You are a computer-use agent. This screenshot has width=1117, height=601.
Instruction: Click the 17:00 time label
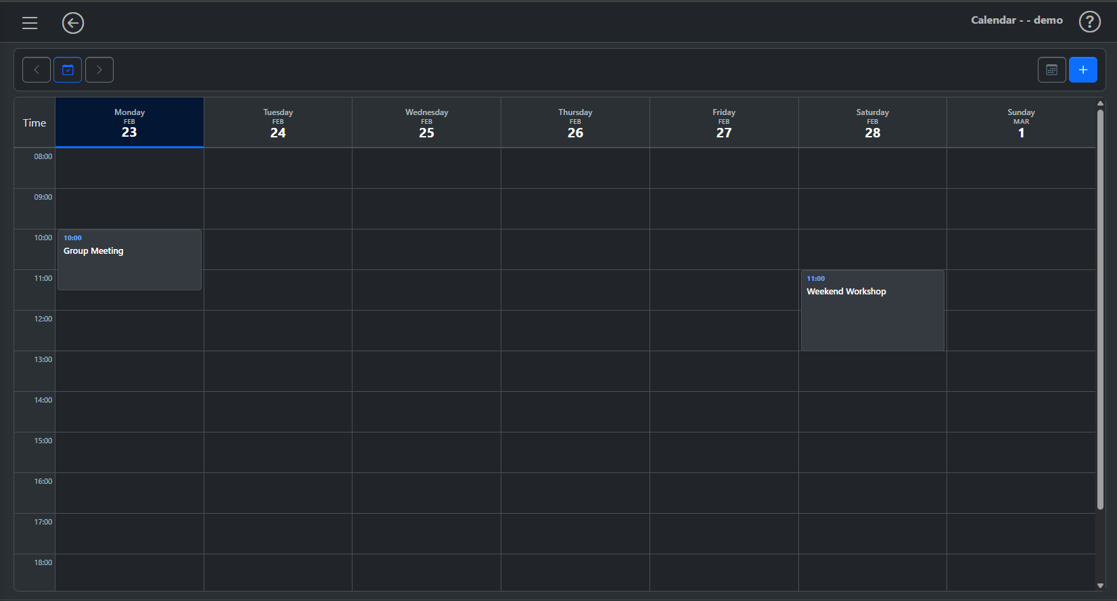coord(43,522)
